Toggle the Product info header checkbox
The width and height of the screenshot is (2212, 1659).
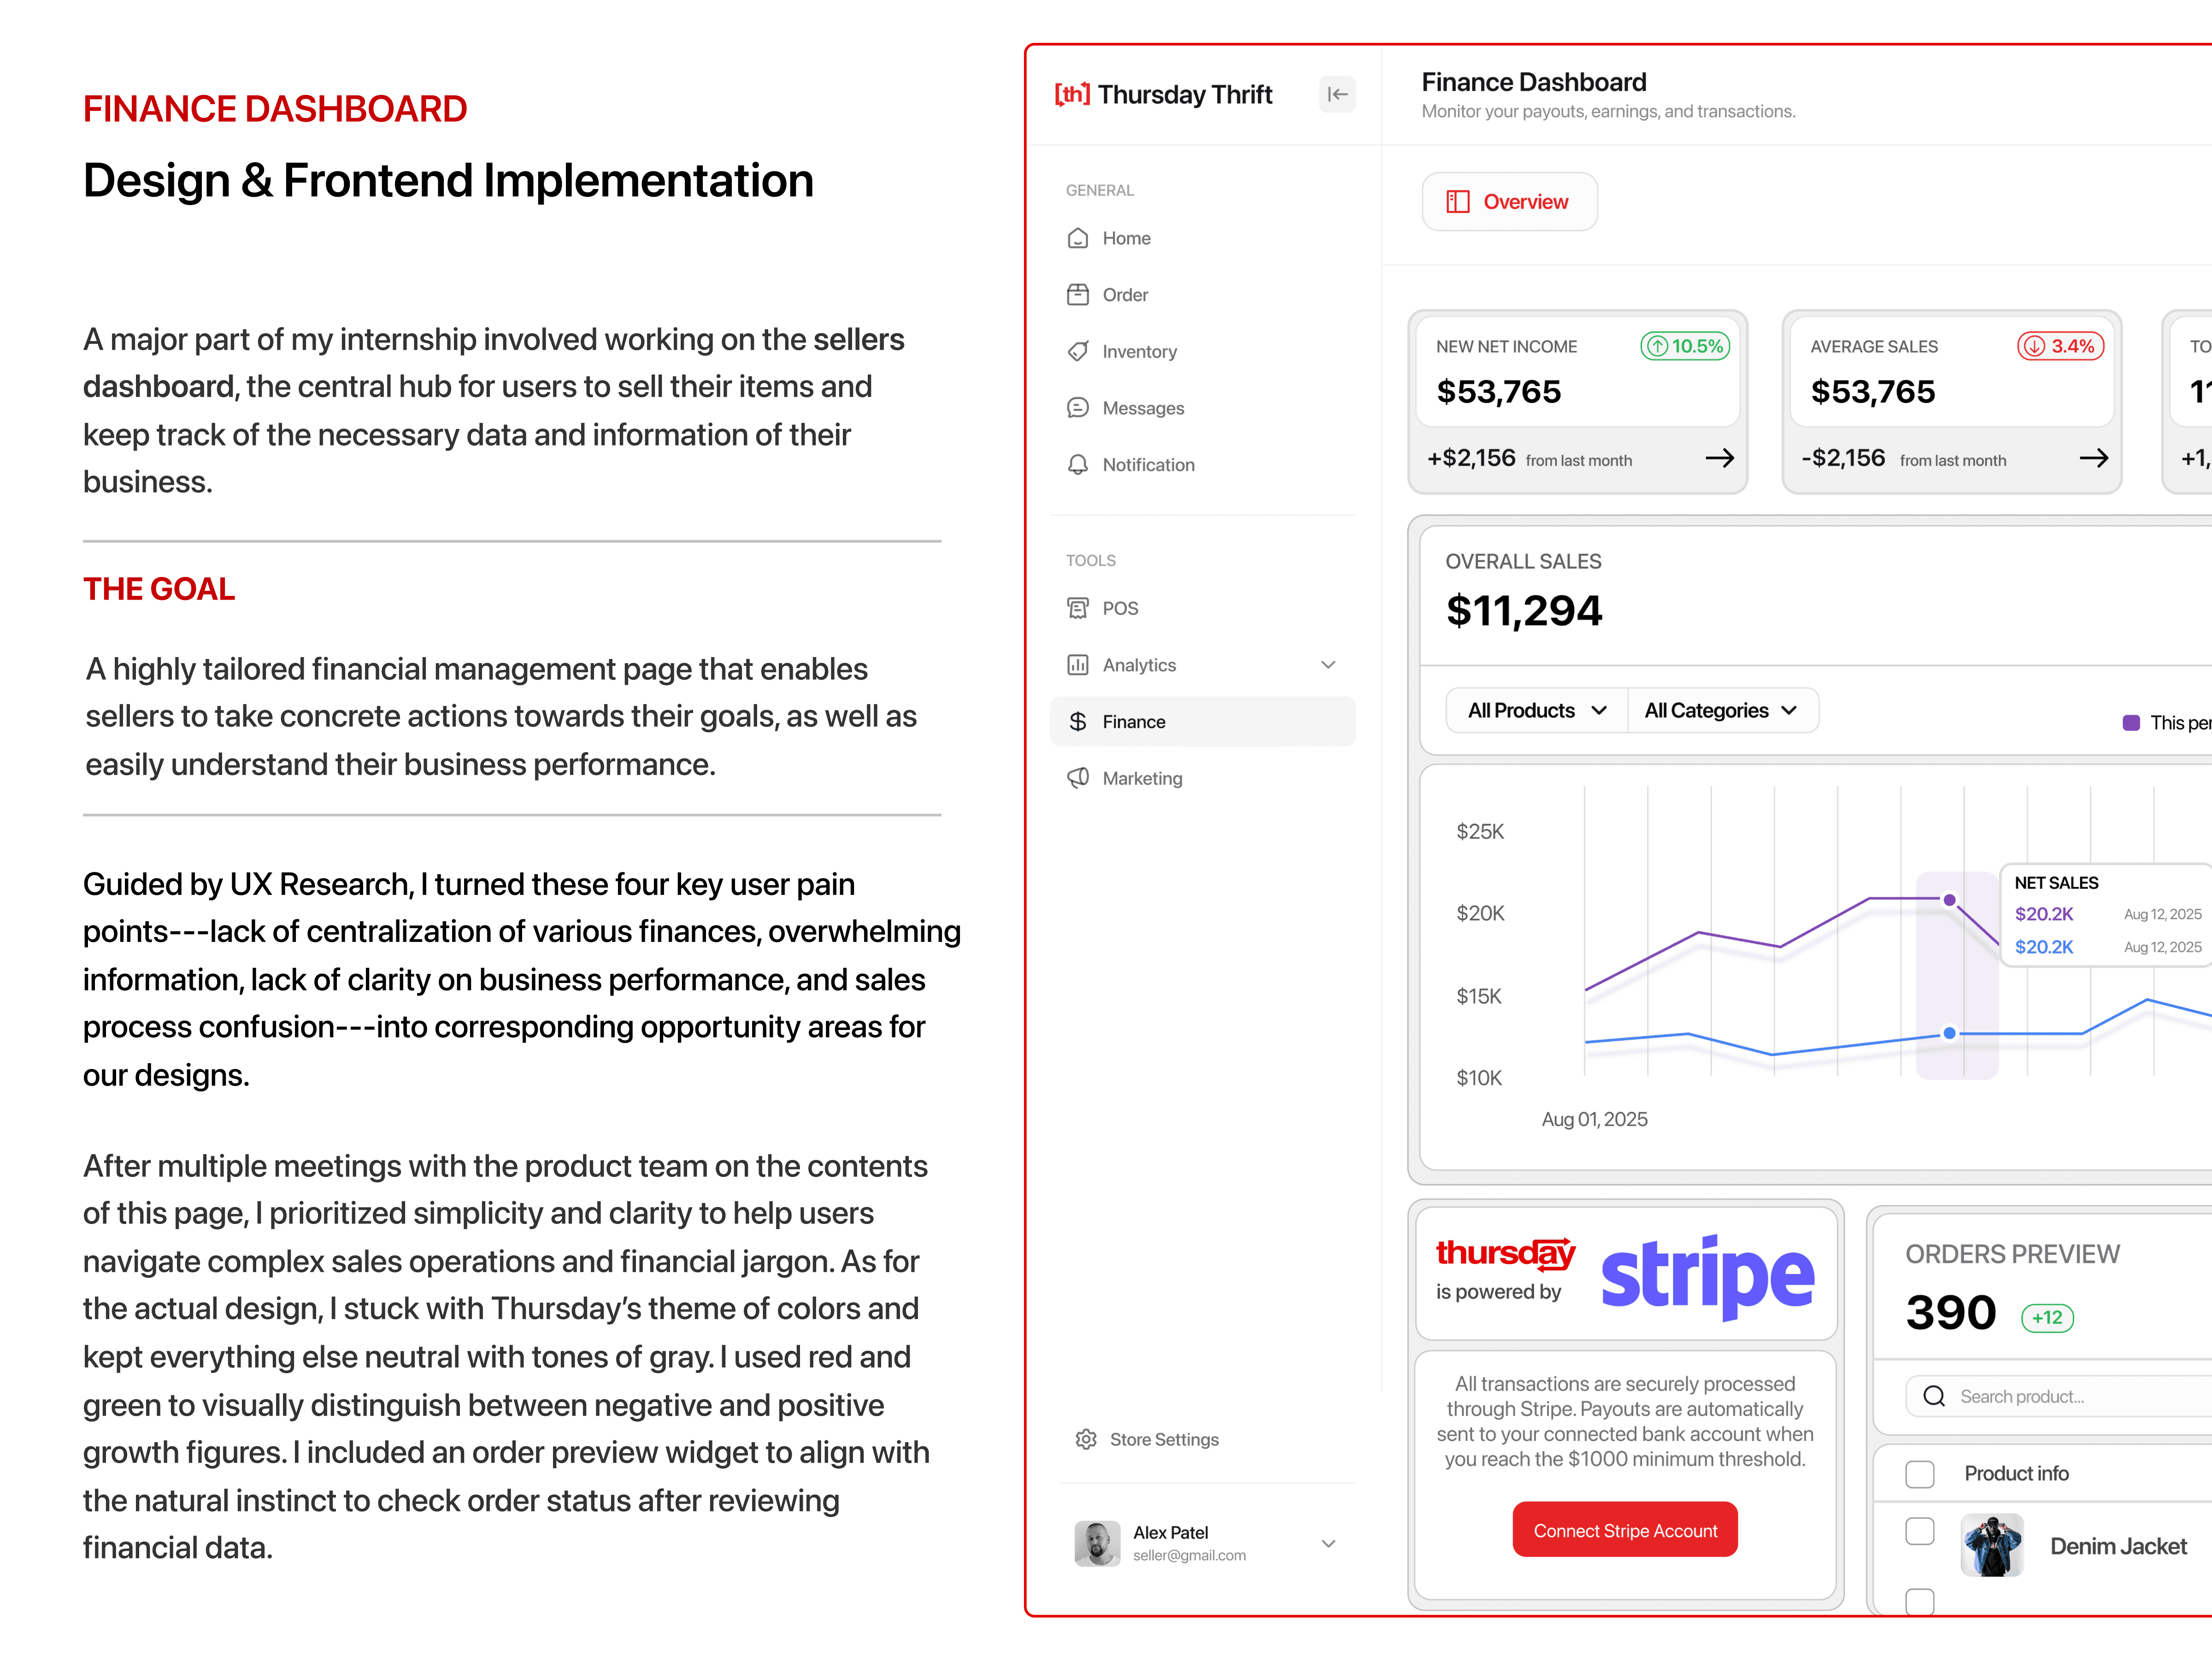(1919, 1474)
